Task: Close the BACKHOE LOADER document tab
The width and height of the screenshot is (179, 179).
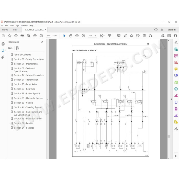Action: 46,30
